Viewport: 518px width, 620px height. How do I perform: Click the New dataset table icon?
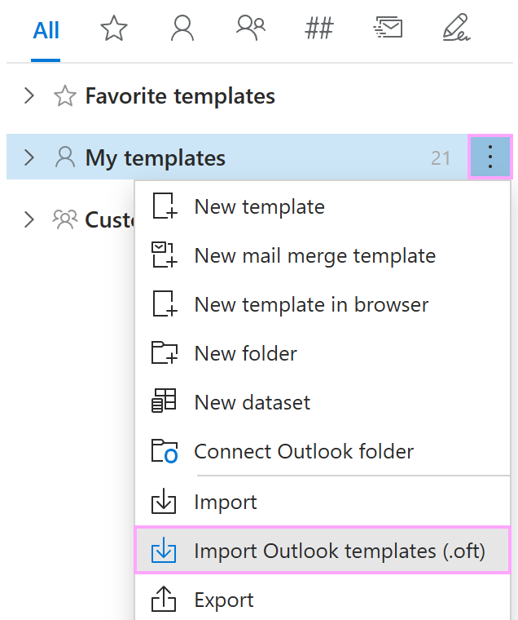click(x=164, y=401)
